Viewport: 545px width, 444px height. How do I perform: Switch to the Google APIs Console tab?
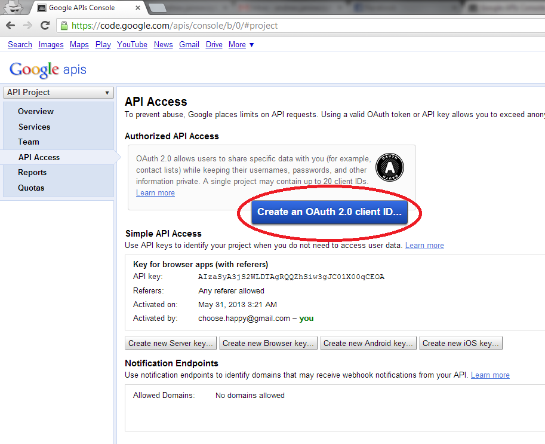click(84, 8)
